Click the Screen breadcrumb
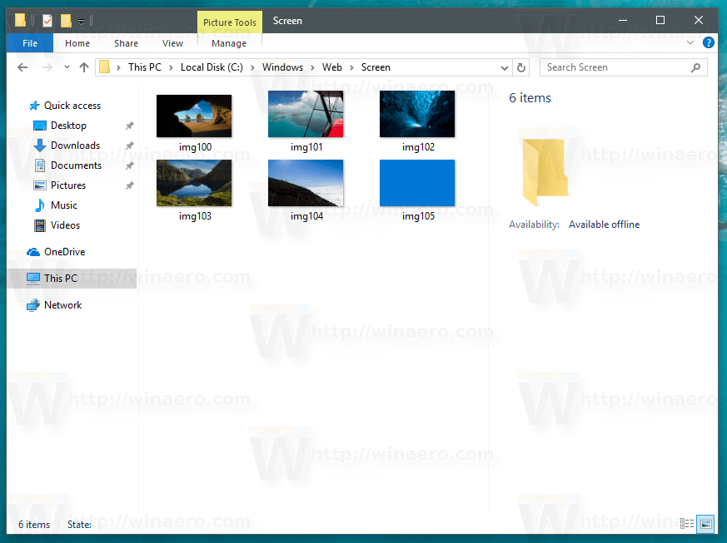727x543 pixels. coord(376,67)
